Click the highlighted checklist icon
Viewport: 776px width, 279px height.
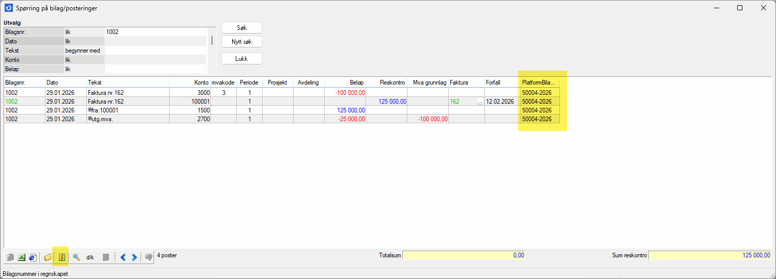62,257
